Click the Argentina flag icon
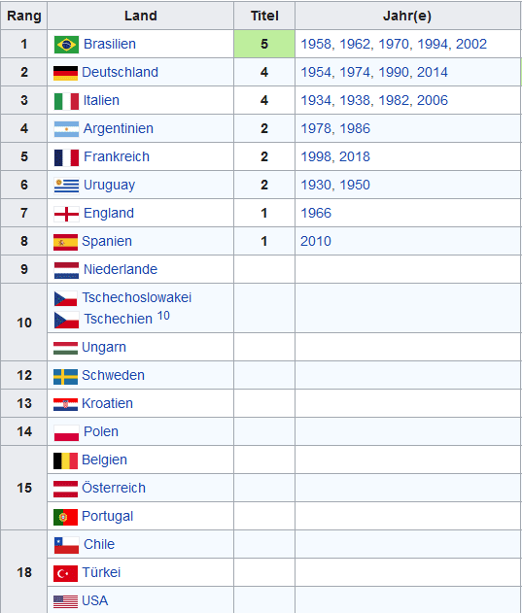 click(x=66, y=129)
